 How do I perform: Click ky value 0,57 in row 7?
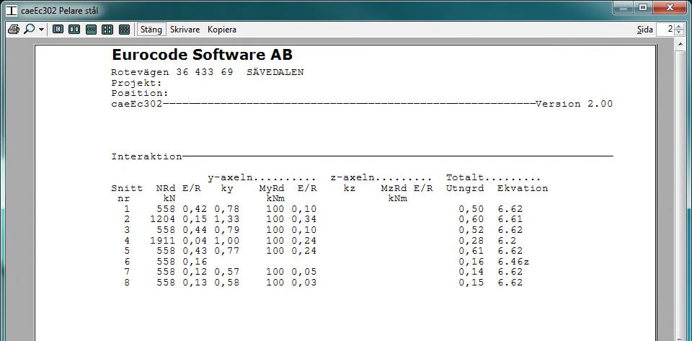point(227,273)
